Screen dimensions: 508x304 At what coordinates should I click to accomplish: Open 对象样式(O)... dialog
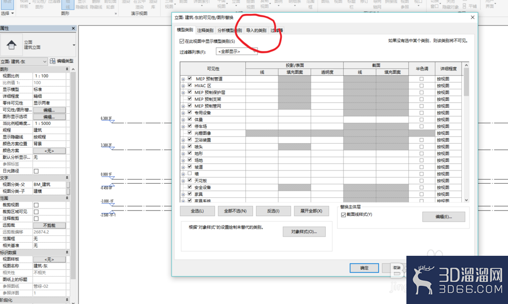coord(304,231)
